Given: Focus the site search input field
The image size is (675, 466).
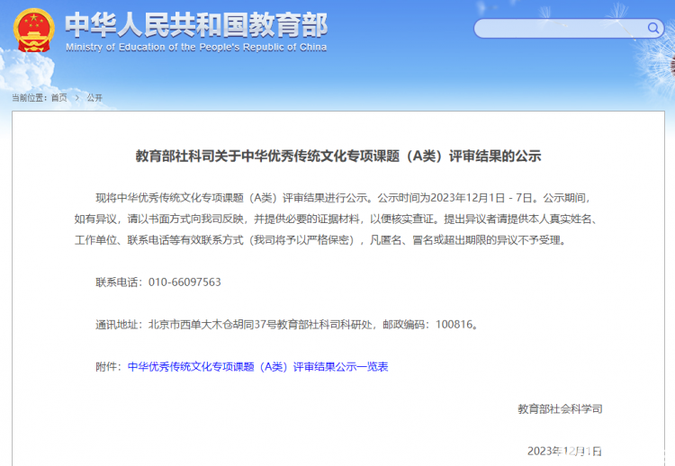Looking at the screenshot, I should pyautogui.click(x=568, y=29).
